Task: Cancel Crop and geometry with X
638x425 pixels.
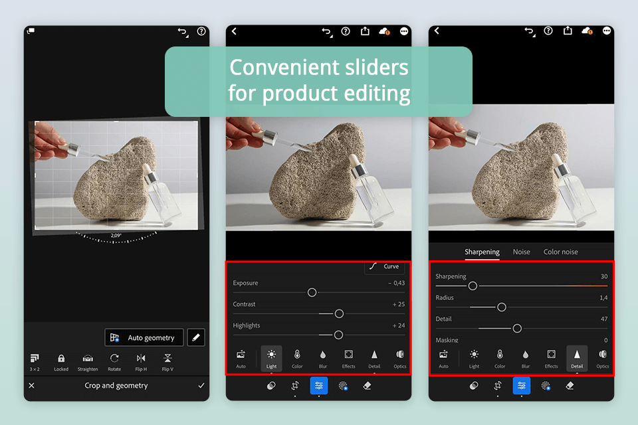Action: coord(32,385)
